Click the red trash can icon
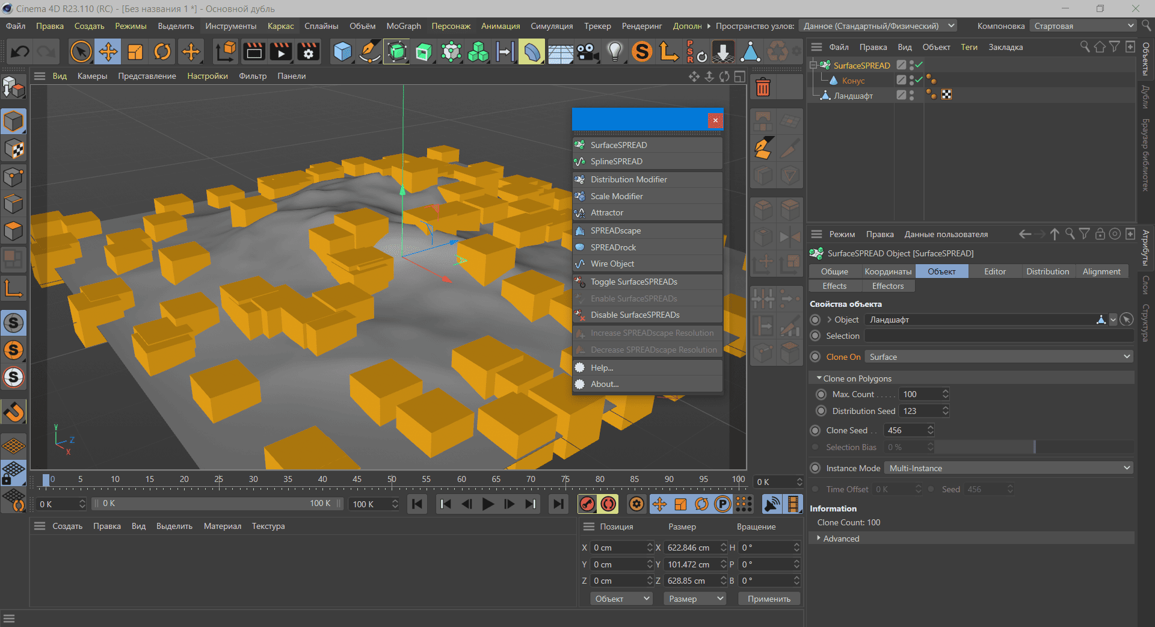Screen dimensions: 1155x627 (x=763, y=88)
